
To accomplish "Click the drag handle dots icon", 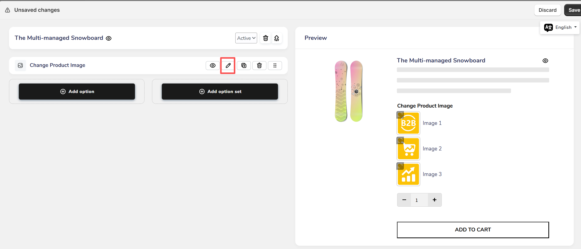I will (x=275, y=65).
